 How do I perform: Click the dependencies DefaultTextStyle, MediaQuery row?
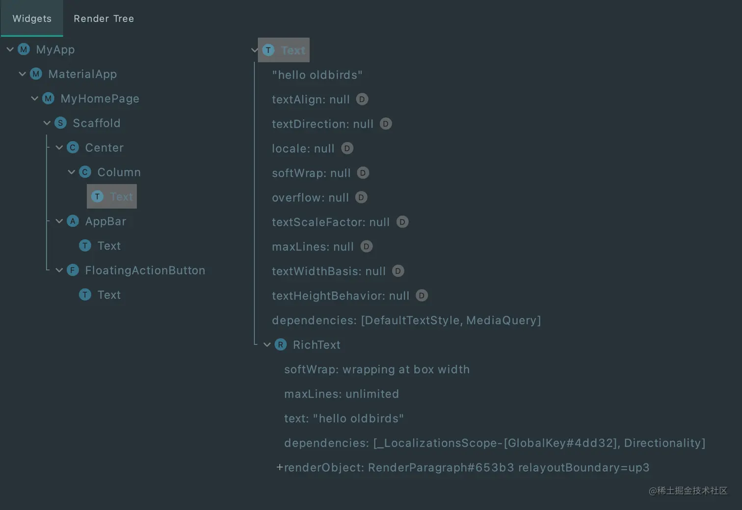click(406, 320)
